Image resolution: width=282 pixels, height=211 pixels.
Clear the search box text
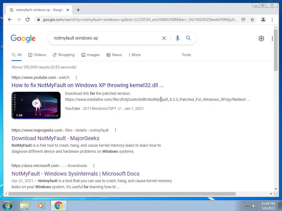pyautogui.click(x=164, y=38)
